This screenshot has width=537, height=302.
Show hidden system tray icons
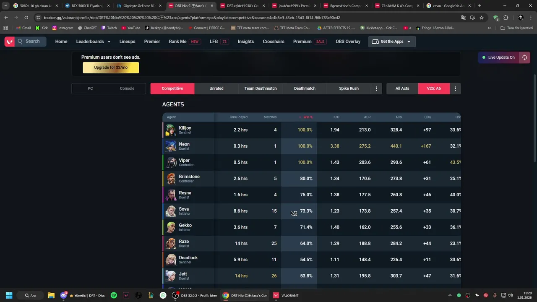[x=450, y=295]
